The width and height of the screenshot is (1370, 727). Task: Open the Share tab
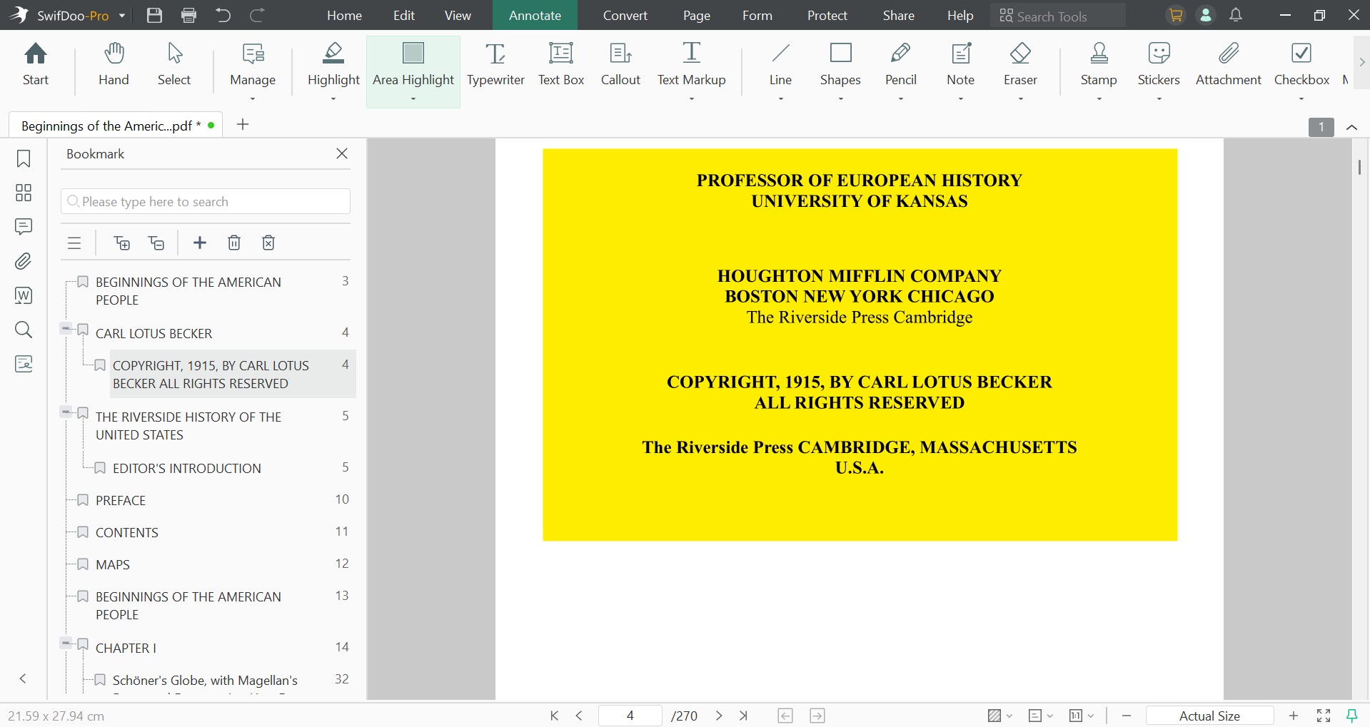coord(898,15)
